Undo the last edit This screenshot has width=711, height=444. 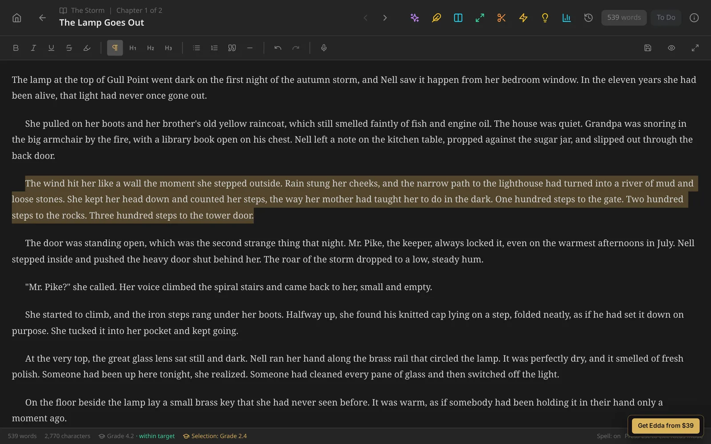[x=278, y=48]
